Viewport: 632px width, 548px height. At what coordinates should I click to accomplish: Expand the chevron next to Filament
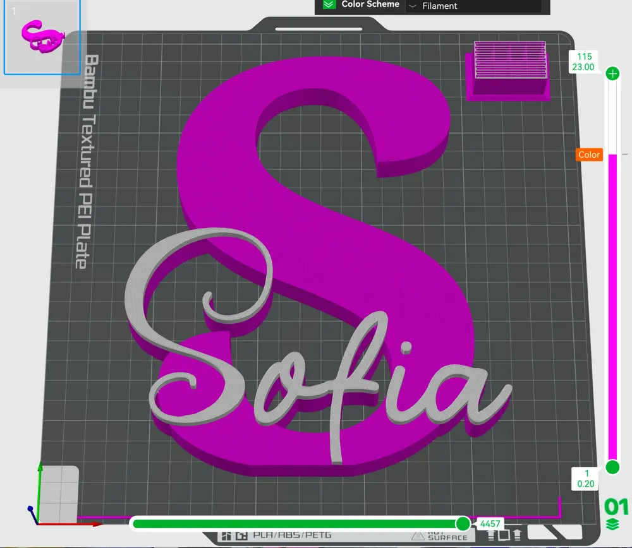[413, 6]
